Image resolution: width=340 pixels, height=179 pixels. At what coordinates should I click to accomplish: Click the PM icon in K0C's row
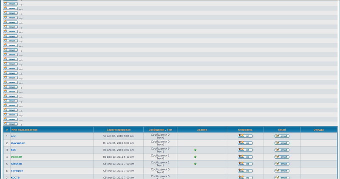(x=245, y=150)
